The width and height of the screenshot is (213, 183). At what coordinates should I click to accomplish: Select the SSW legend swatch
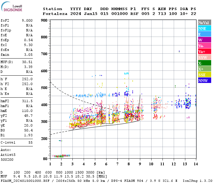click(204, 57)
